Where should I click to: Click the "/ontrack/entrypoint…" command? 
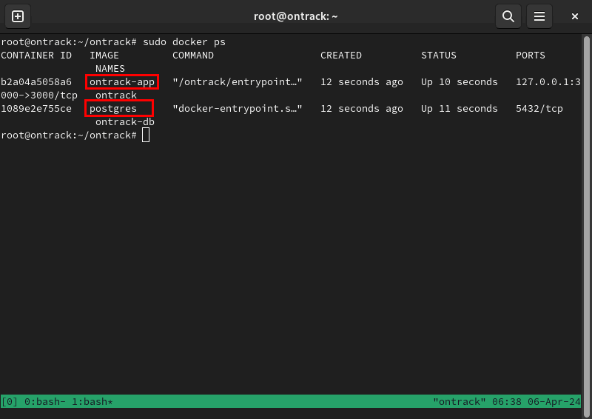click(238, 82)
